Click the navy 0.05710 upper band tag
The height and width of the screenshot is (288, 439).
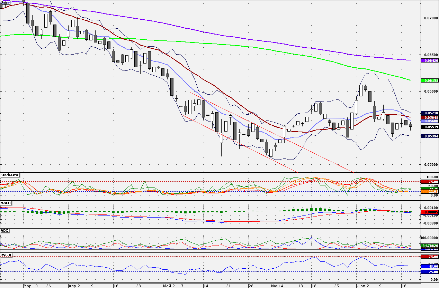pyautogui.click(x=429, y=113)
